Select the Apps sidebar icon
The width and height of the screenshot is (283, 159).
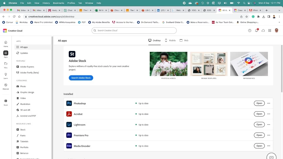(6, 53)
